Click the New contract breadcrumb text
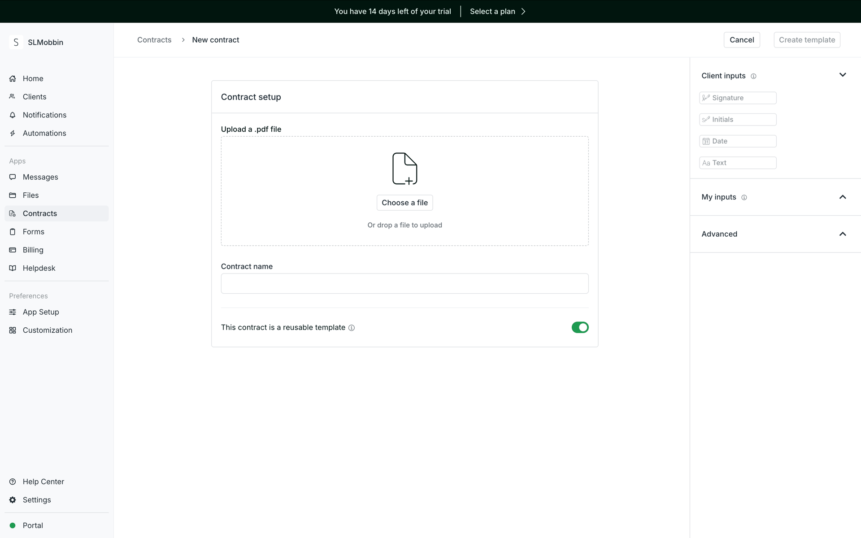861x538 pixels. coord(216,40)
